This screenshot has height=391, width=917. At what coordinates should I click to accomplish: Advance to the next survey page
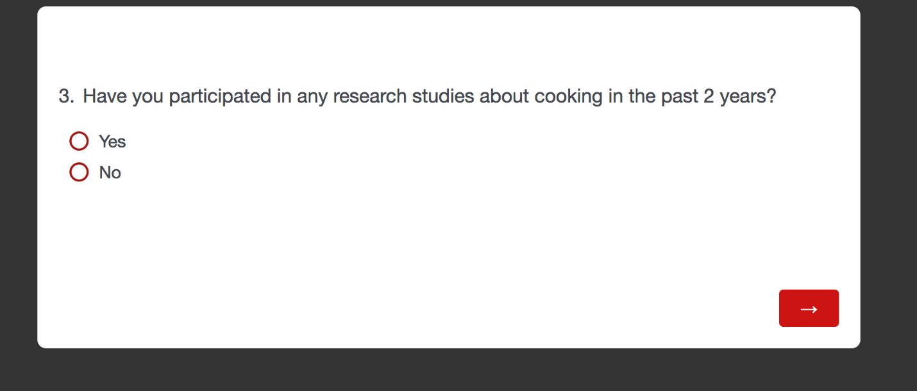tap(809, 308)
